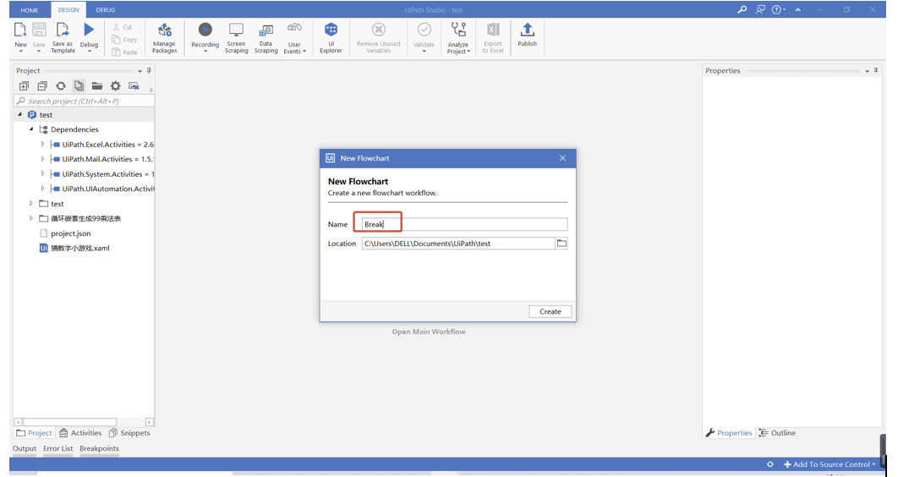The height and width of the screenshot is (477, 898).
Task: Select the Project panel tab
Action: coord(34,433)
